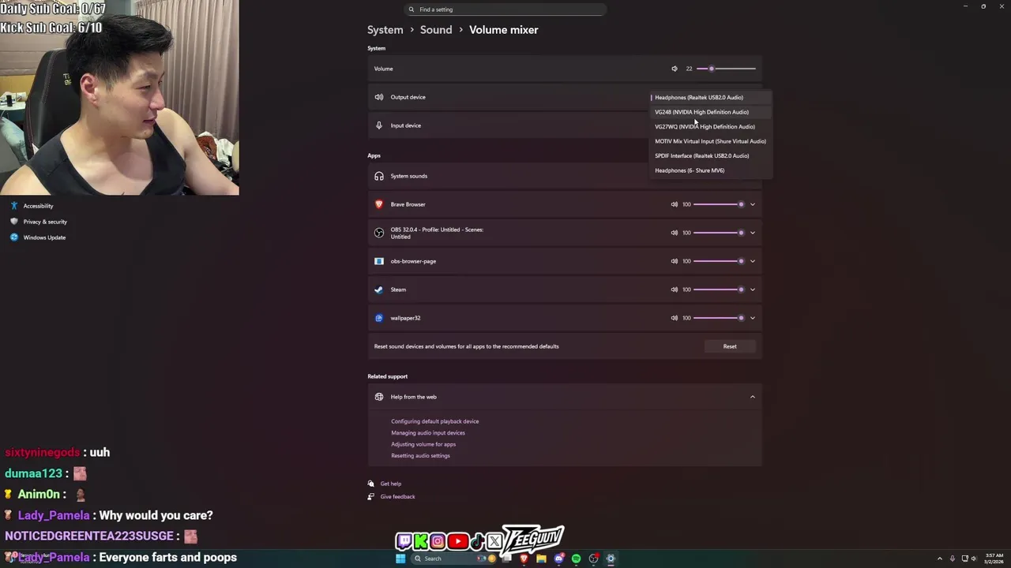Click the Get help link

pyautogui.click(x=391, y=484)
